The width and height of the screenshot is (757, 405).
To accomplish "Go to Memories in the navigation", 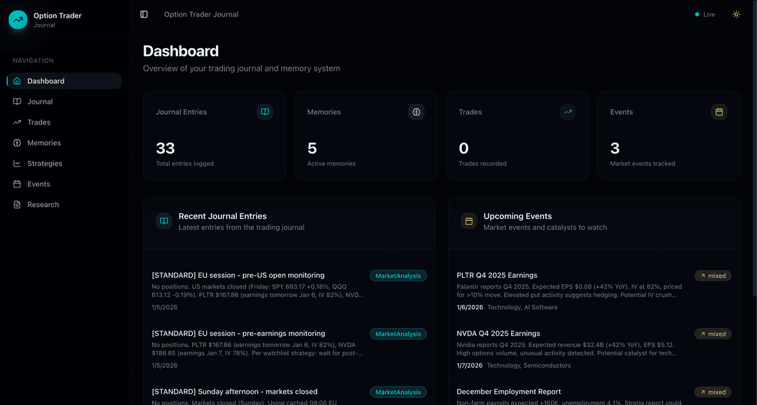I will (43, 143).
